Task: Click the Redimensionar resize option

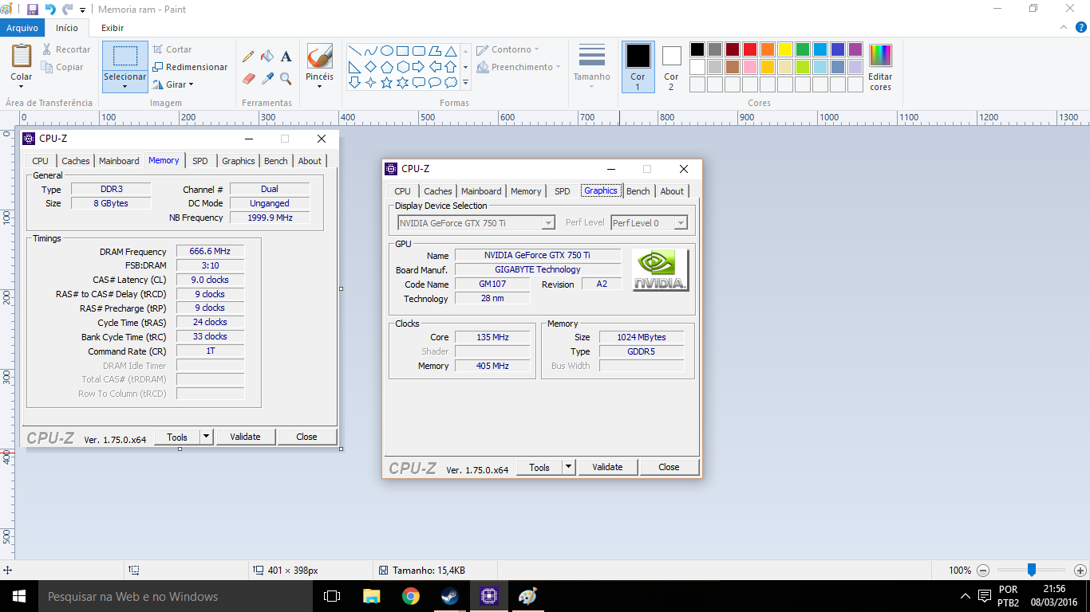Action: (x=190, y=67)
